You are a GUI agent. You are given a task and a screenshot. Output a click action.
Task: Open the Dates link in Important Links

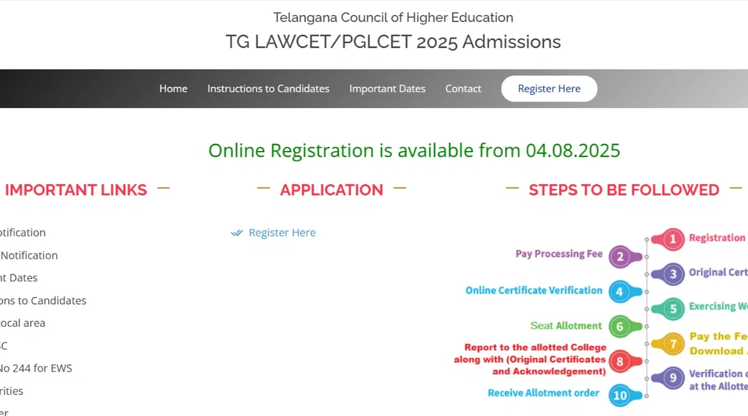pos(19,278)
